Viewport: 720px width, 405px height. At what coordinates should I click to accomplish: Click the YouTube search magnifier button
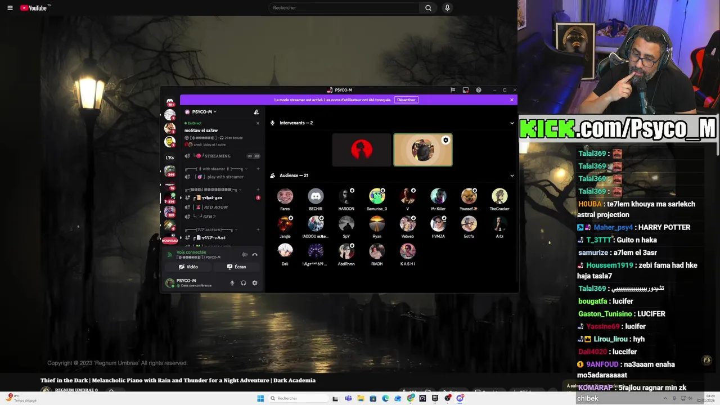[x=428, y=8]
